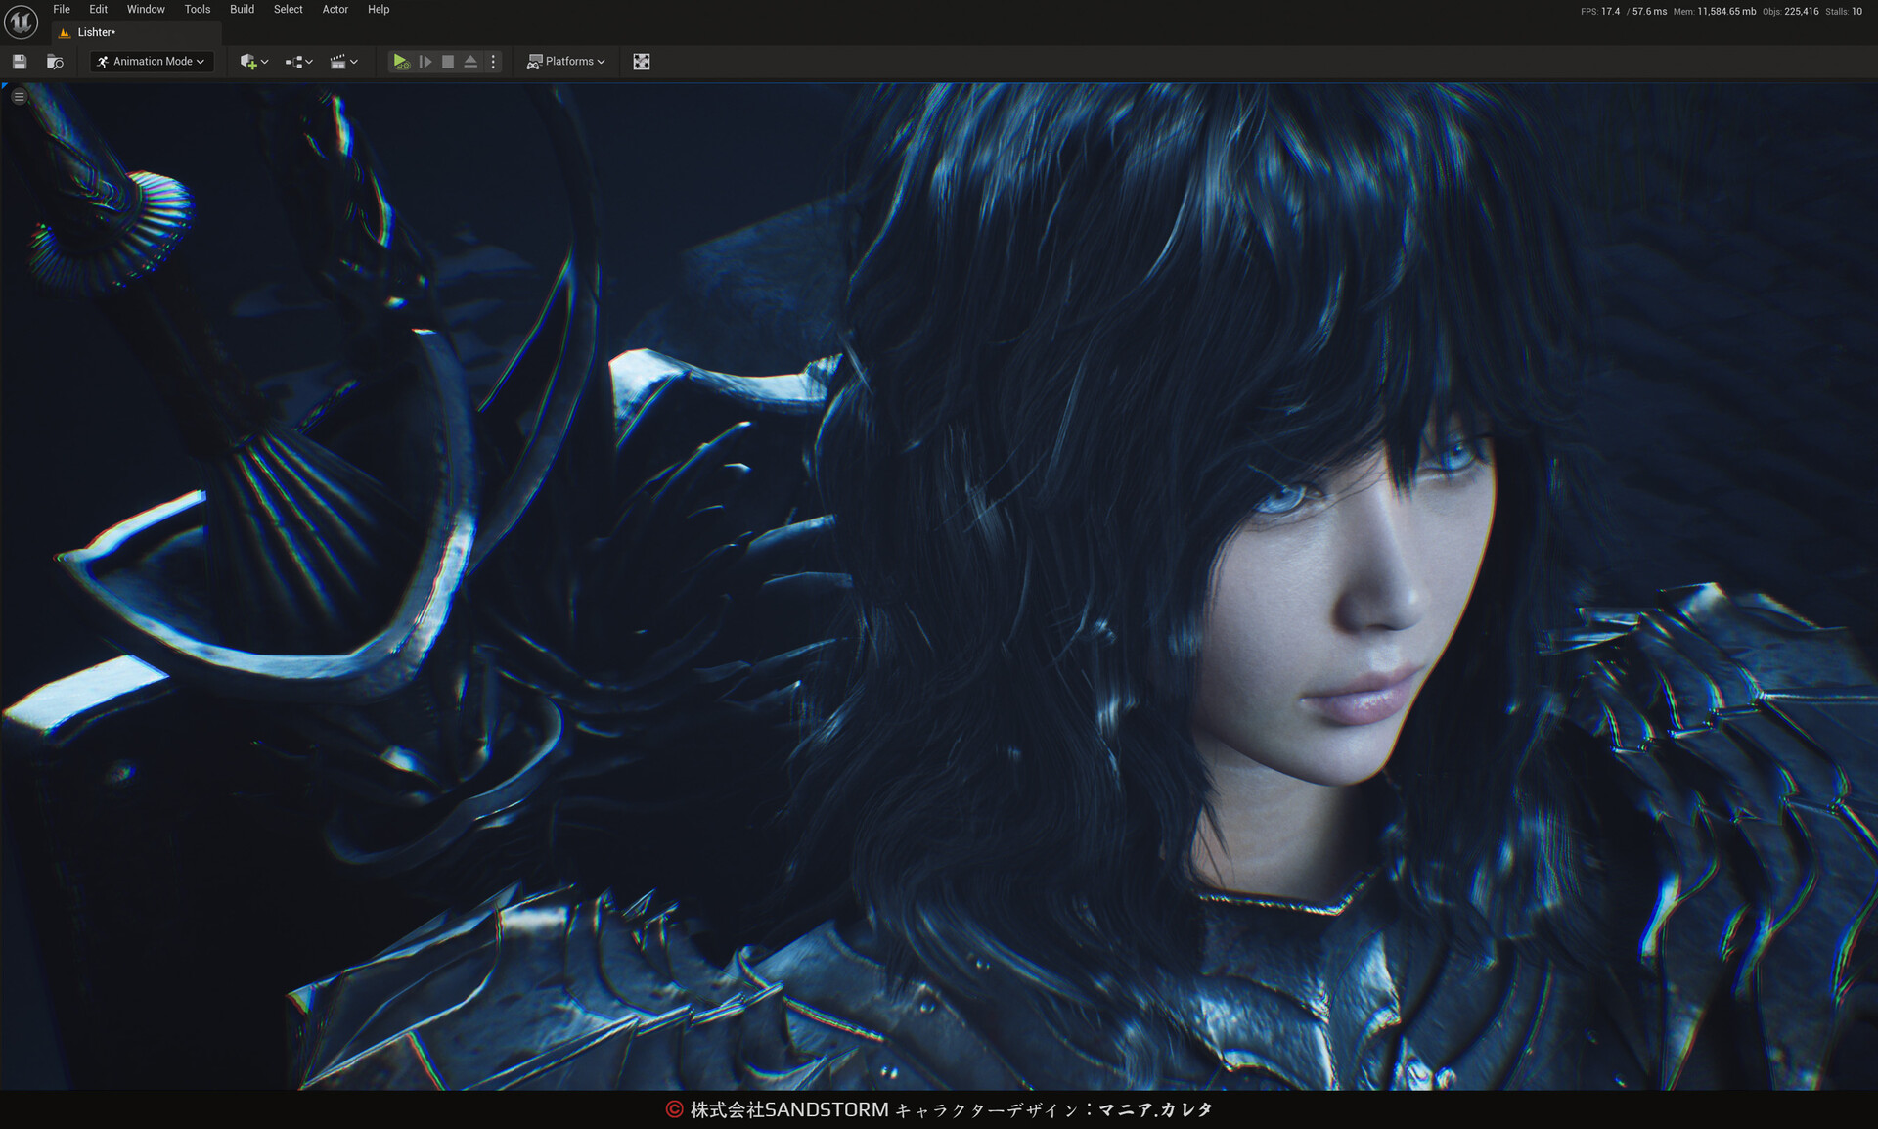The height and width of the screenshot is (1129, 1878).
Task: Open the Build menu
Action: click(242, 10)
